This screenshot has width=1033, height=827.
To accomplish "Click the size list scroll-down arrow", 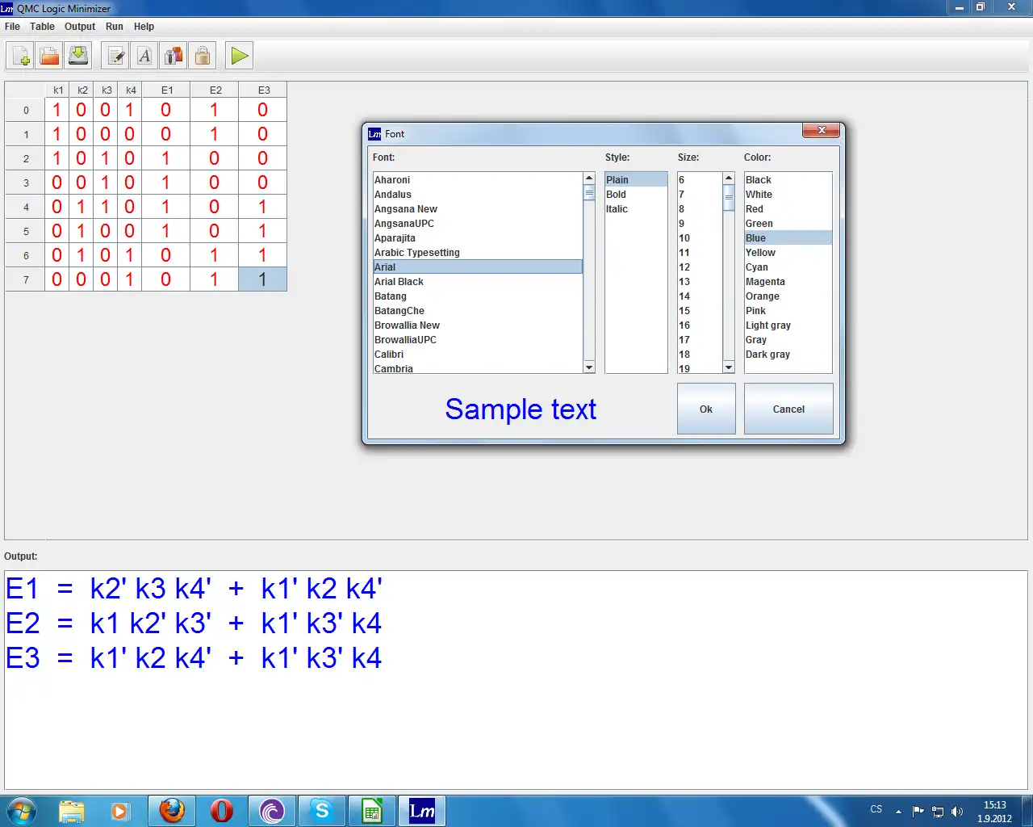I will [729, 367].
